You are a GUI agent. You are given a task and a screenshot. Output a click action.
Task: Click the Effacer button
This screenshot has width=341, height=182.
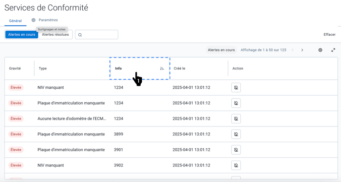330,34
